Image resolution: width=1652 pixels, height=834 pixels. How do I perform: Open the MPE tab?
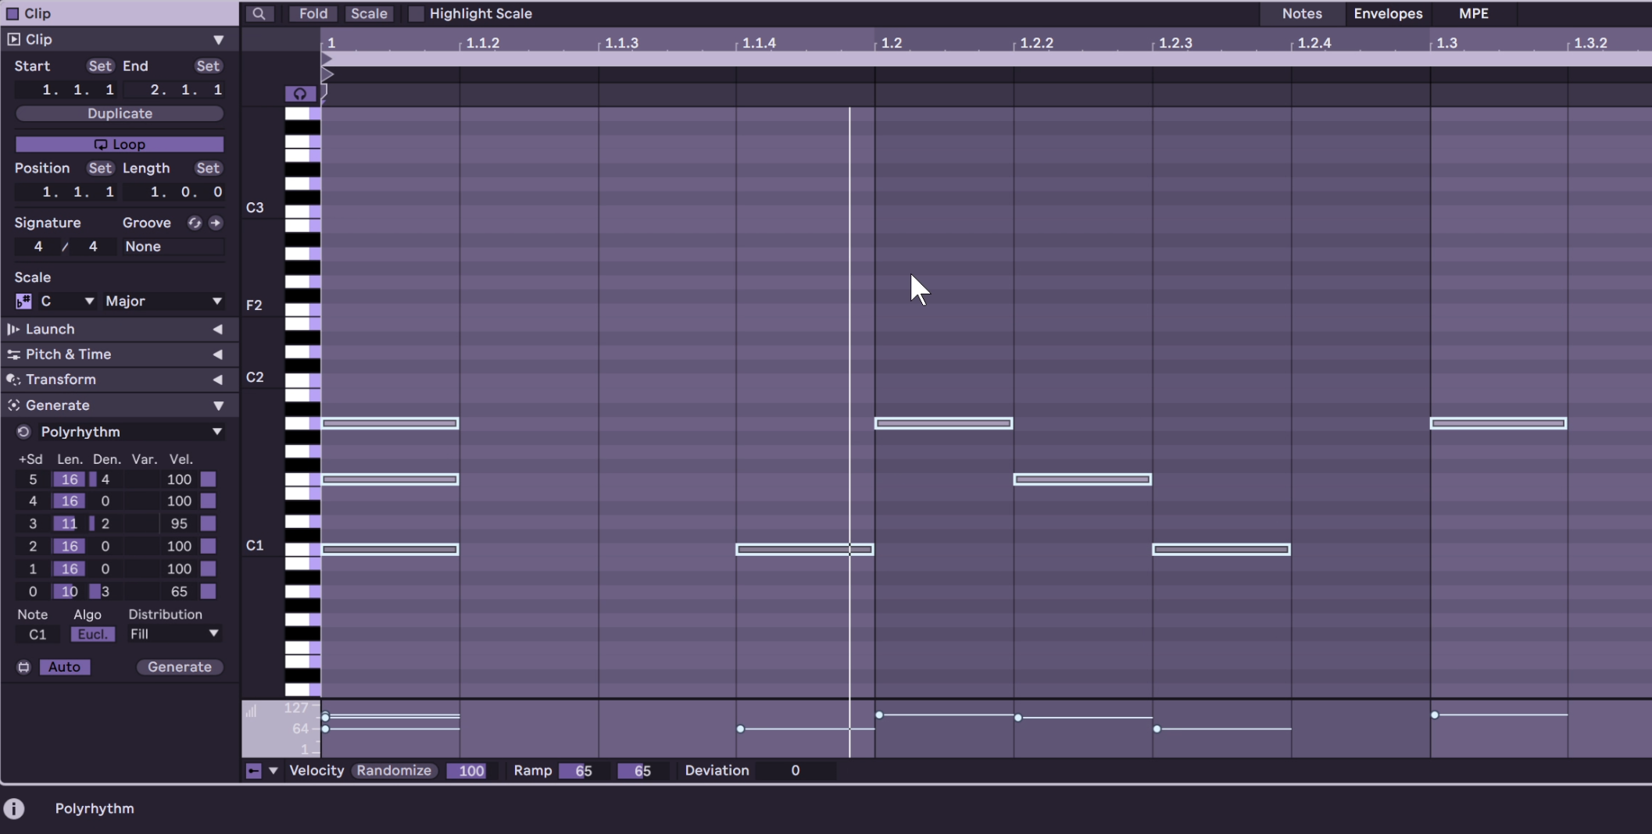click(x=1473, y=14)
